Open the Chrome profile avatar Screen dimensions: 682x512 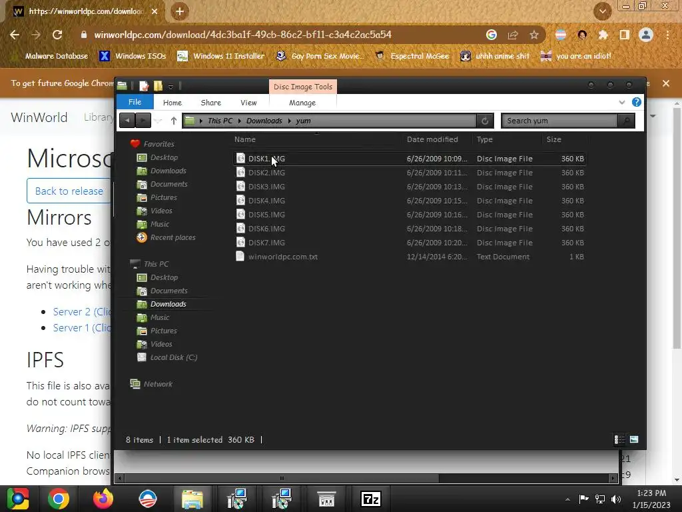point(646,35)
